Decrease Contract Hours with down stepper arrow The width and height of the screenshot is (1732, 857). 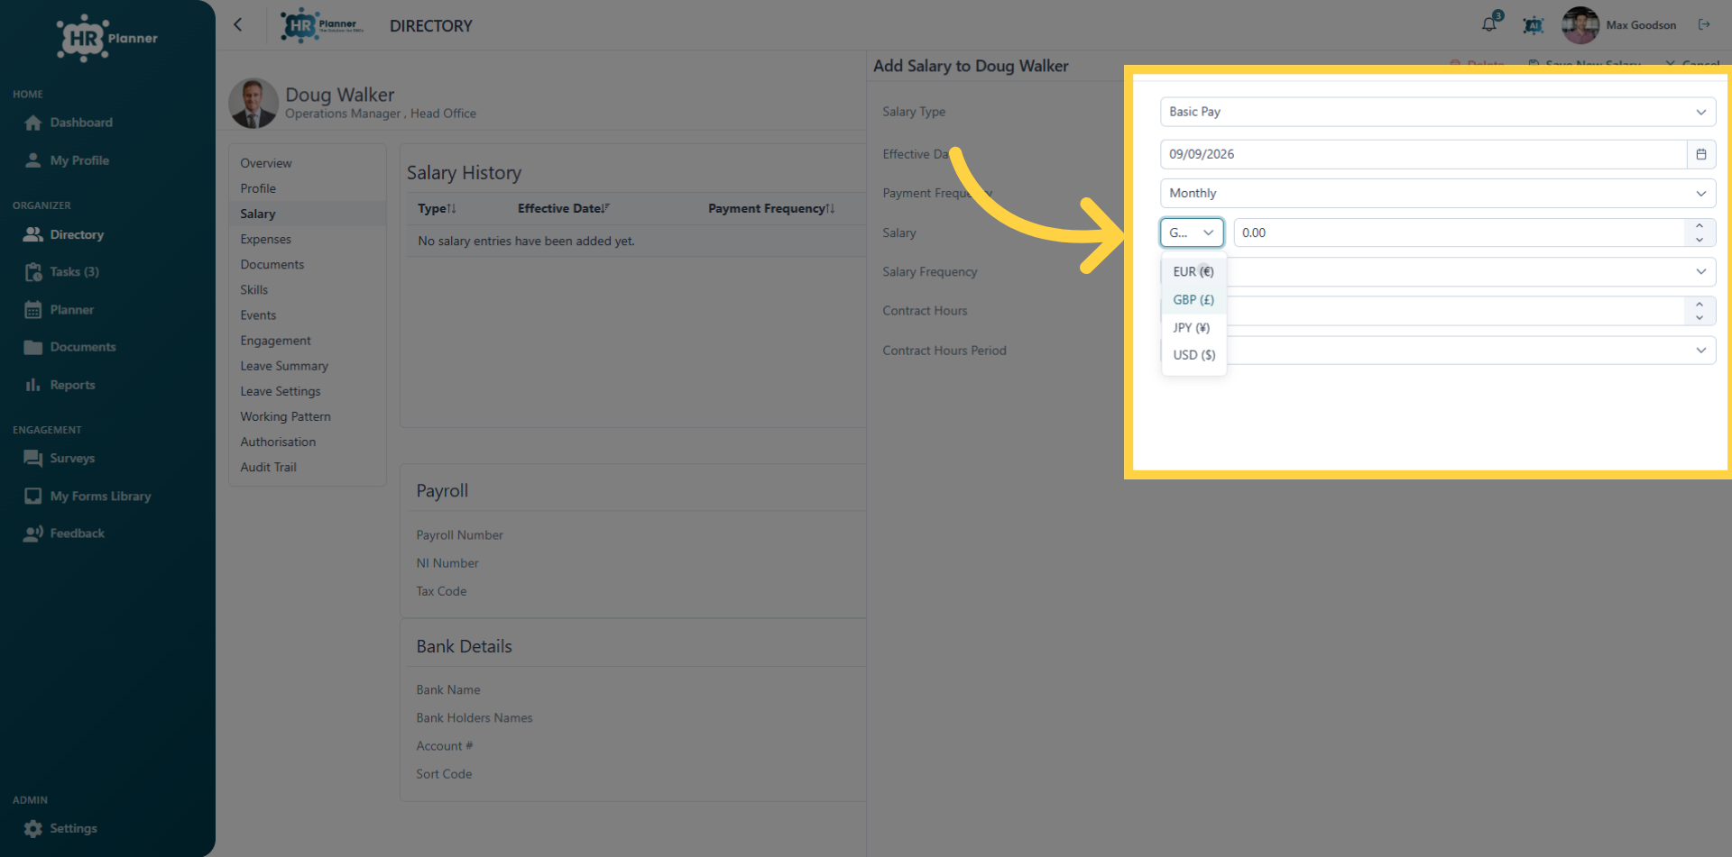click(1700, 317)
